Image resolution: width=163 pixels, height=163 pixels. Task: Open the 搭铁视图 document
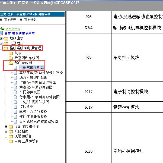(x=26, y=107)
